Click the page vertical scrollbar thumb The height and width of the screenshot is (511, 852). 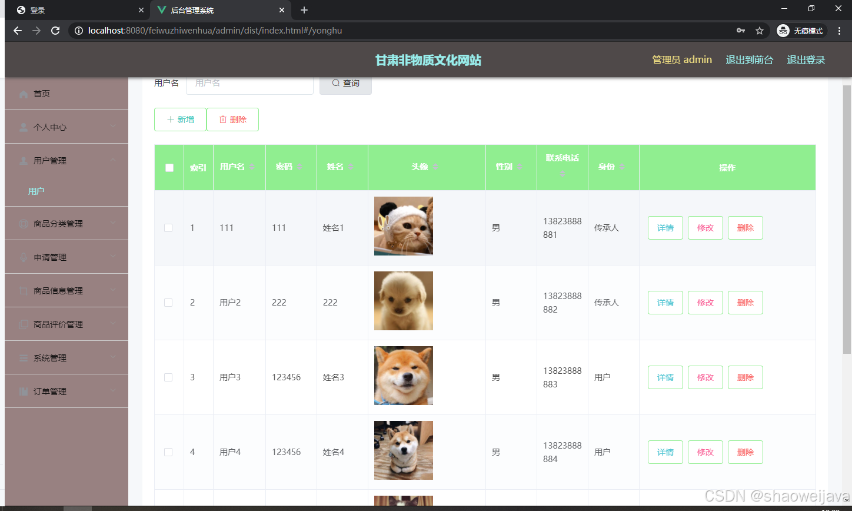tap(847, 219)
